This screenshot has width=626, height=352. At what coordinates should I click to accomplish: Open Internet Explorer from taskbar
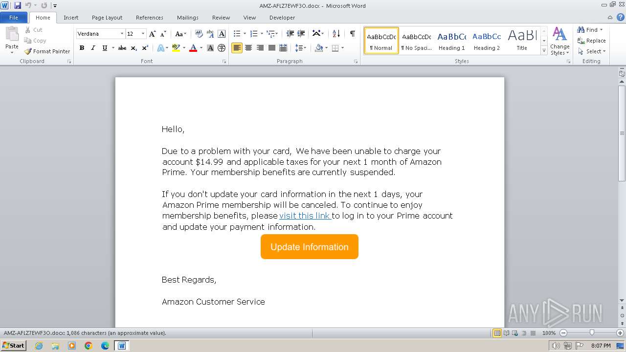tap(39, 346)
